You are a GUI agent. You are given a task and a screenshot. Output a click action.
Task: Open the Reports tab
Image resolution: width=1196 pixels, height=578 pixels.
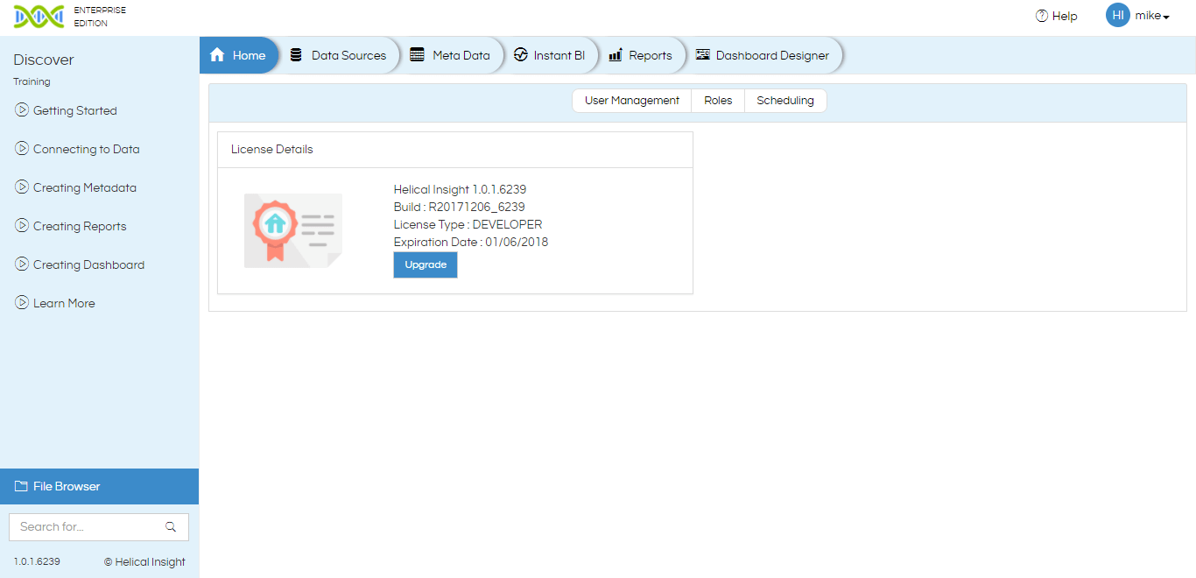point(642,55)
